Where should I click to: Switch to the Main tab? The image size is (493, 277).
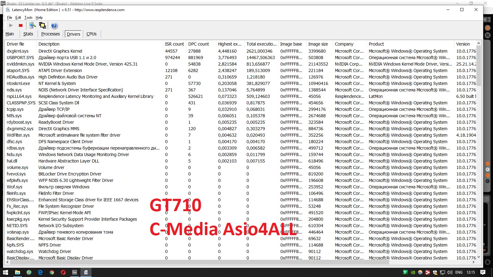click(10, 34)
